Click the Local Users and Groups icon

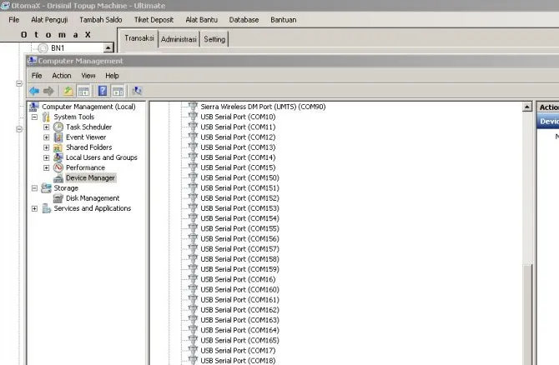coord(58,157)
